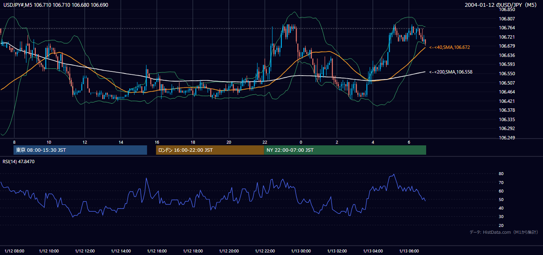The width and height of the screenshot is (543, 255).
Task: Click RSI scale value 20 on right axis
Action: pyautogui.click(x=501, y=225)
